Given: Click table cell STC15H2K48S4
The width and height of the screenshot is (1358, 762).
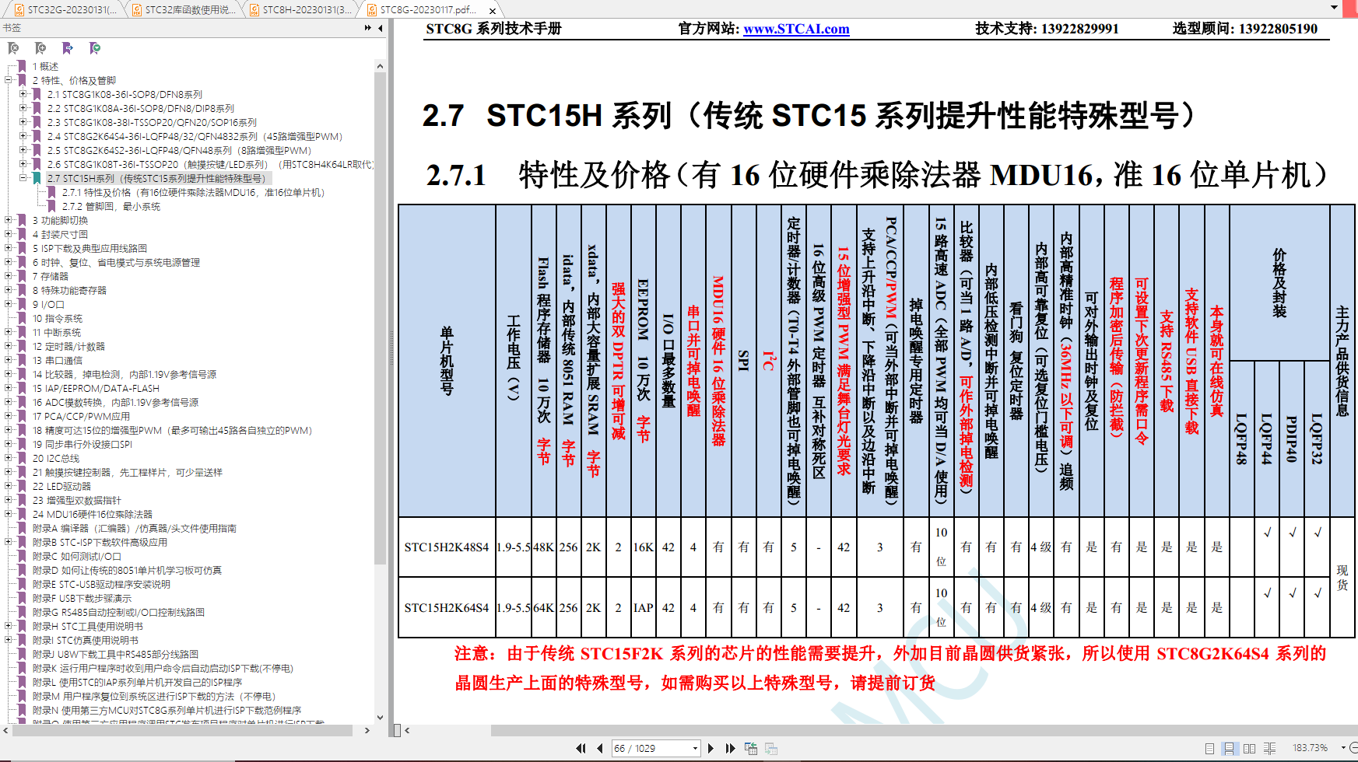Looking at the screenshot, I should coord(447,547).
